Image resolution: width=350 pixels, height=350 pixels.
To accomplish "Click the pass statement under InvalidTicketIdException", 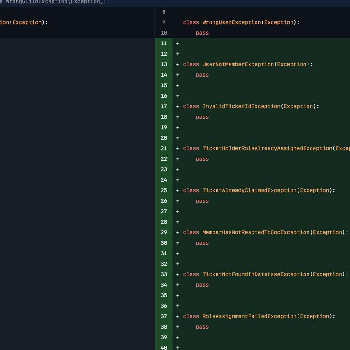I will (x=202, y=116).
